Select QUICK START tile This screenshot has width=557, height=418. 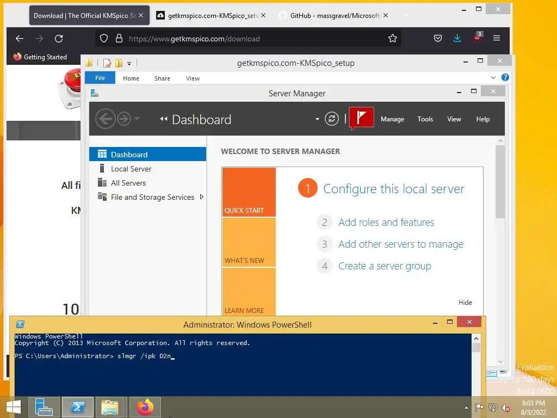[x=249, y=192]
